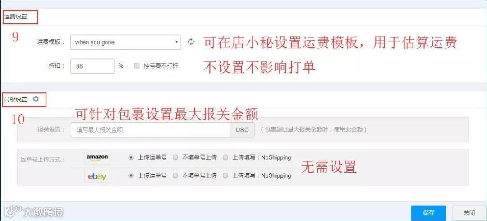Image resolution: width=487 pixels, height=221 pixels.
Task: Select eBay 上传运单号 radio button
Action: pyautogui.click(x=131, y=175)
